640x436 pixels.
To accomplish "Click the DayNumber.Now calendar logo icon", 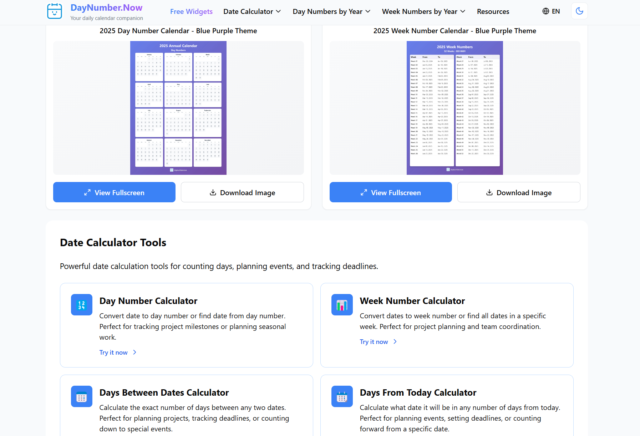I will 55,11.
